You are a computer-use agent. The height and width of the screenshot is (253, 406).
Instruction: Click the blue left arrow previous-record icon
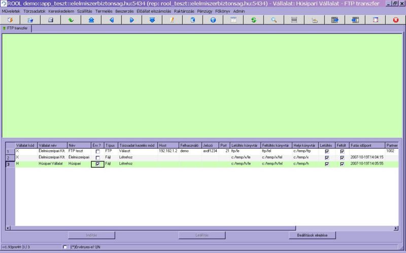tap(111, 20)
